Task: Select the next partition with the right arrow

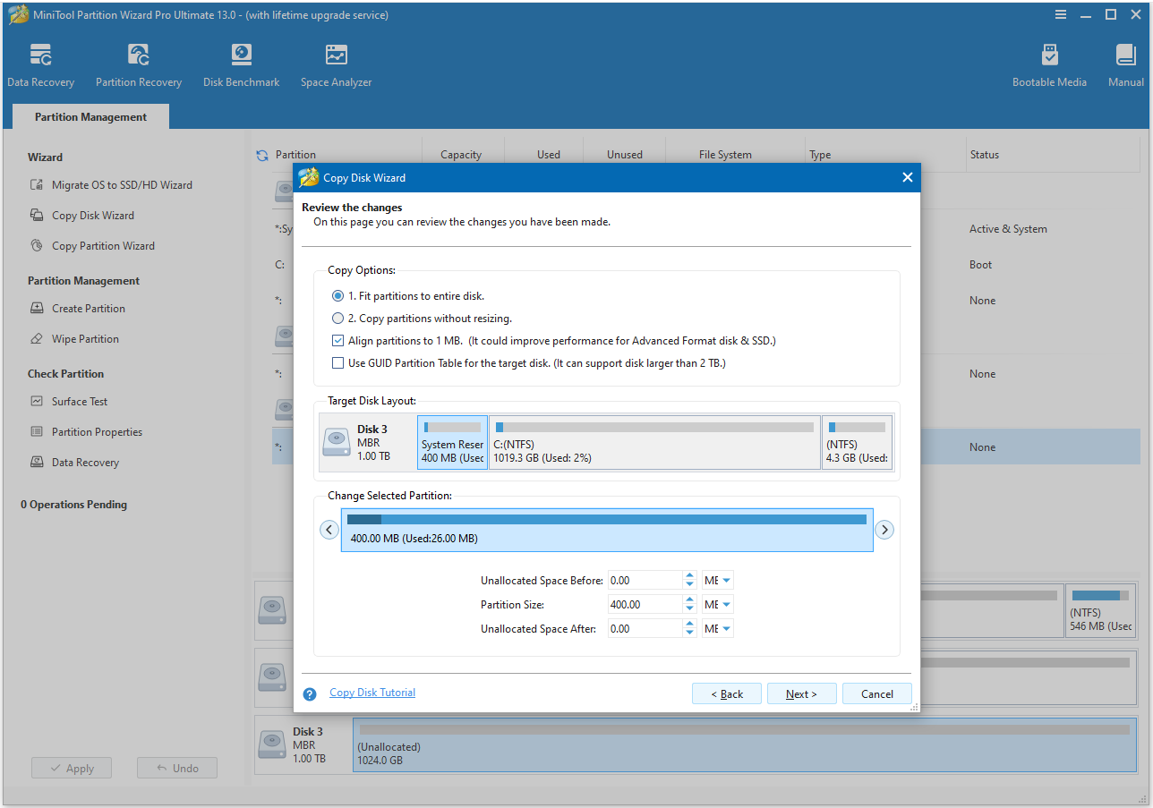Action: (884, 530)
